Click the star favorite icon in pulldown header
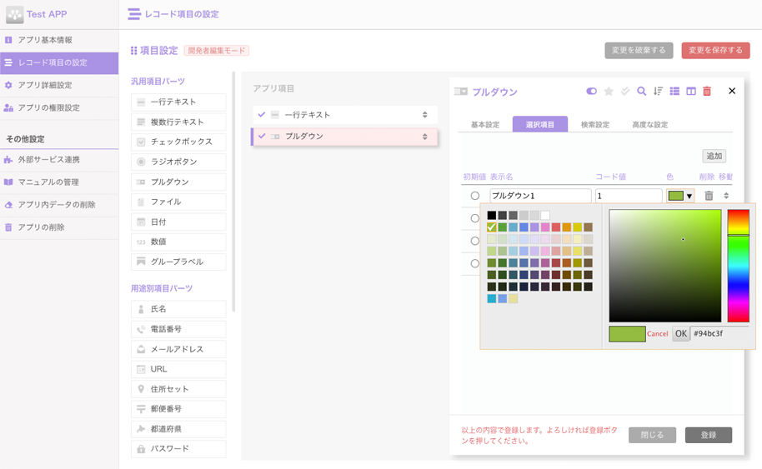762x469 pixels. 609,92
